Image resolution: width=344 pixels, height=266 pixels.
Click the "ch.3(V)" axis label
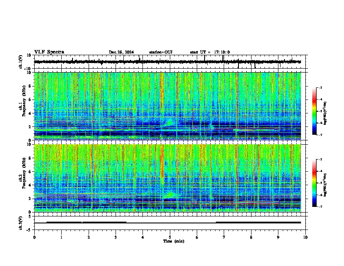point(21,223)
